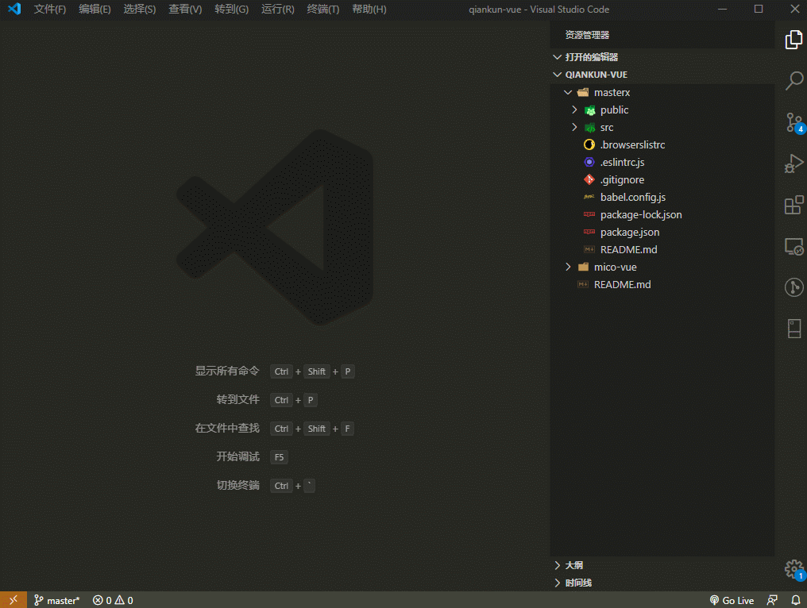Click the 资源管理器 panel title
This screenshot has height=608, width=807.
pos(587,35)
